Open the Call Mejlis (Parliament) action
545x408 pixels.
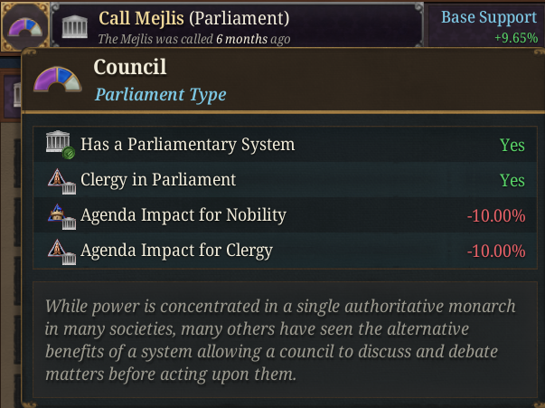click(194, 18)
